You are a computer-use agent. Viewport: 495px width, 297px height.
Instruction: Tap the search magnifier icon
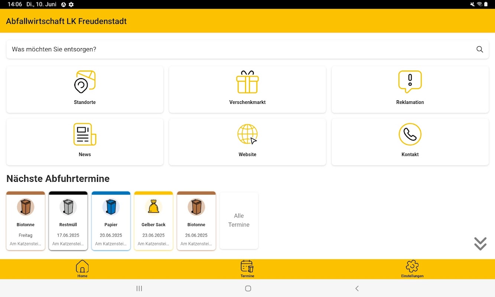tap(480, 49)
